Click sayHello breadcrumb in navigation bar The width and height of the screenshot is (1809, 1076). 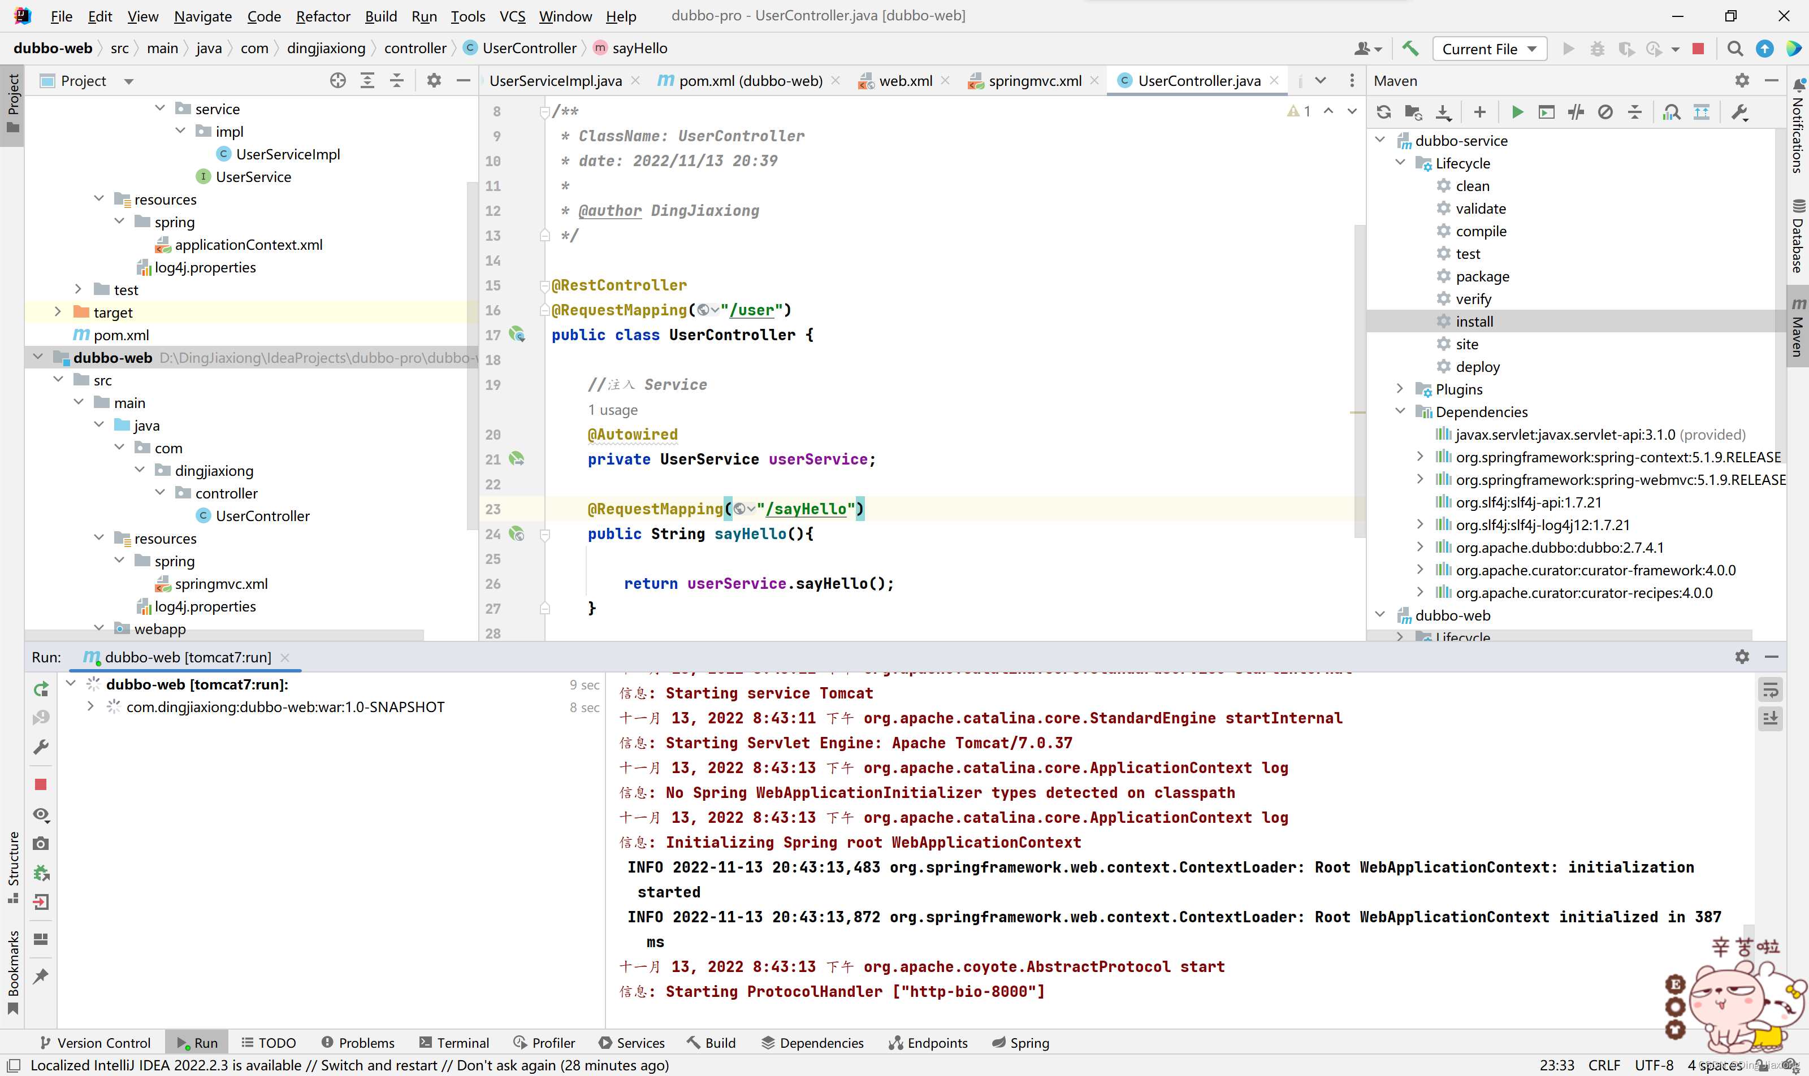[630, 49]
